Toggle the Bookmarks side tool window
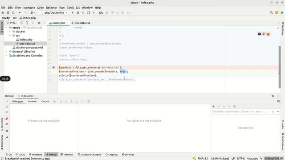This screenshot has height=160, width=285. point(2,143)
